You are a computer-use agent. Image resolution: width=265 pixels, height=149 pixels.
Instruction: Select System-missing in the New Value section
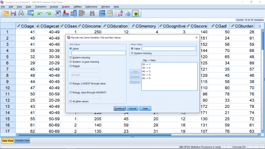tap(133, 53)
